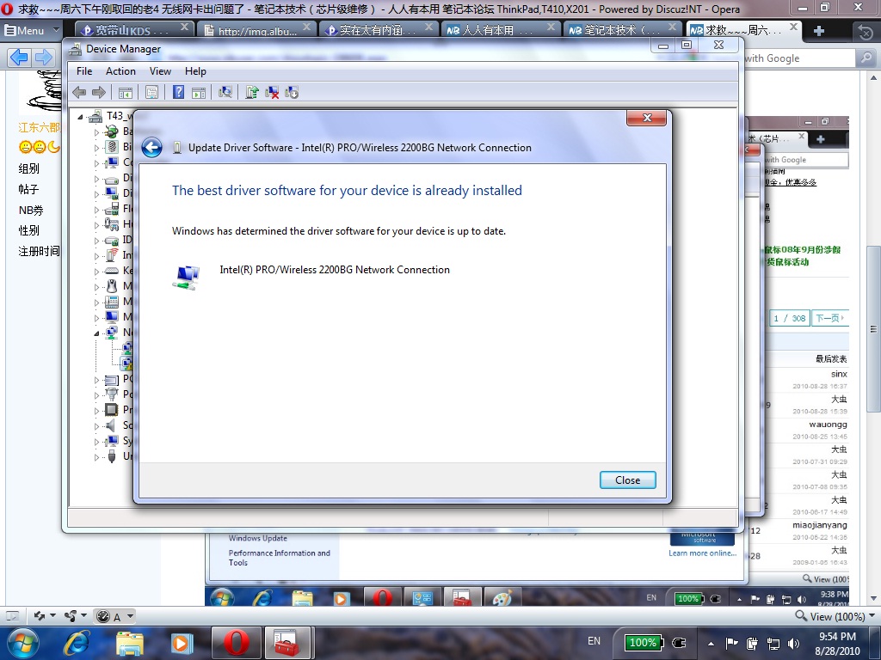Click Opera closed tabs trash icon
The width and height of the screenshot is (881, 660).
pos(866,32)
